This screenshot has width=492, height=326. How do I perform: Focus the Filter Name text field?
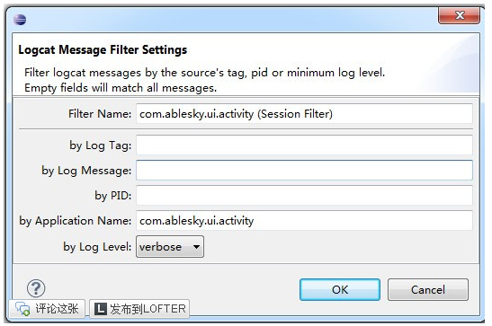(304, 114)
